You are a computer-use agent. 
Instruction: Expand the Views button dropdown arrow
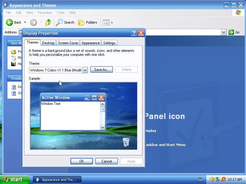click(x=112, y=23)
